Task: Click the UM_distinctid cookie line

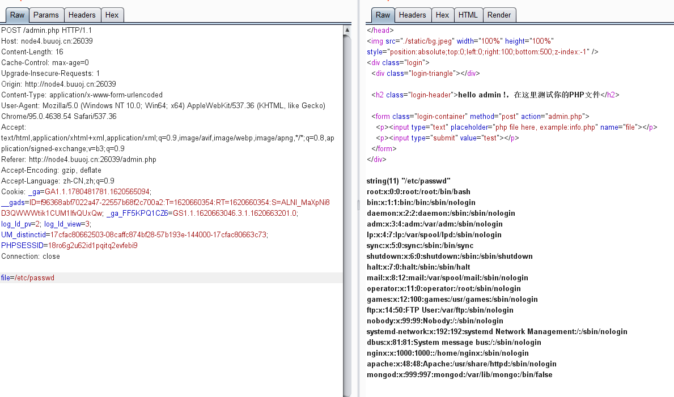Action: (x=134, y=234)
